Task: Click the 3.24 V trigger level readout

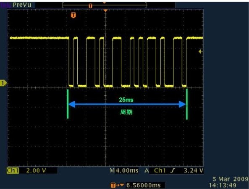Action: pyautogui.click(x=194, y=171)
